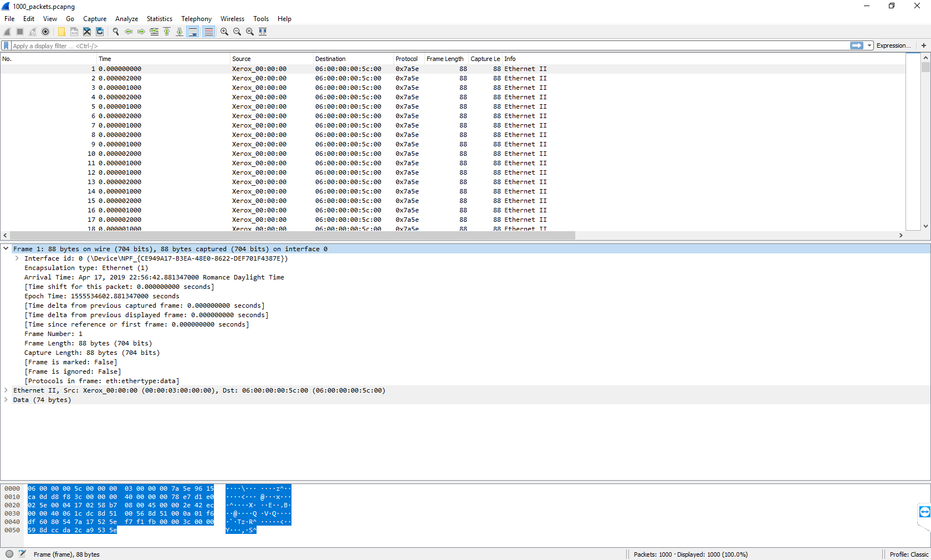Click the open capture file folder icon
Image resolution: width=931 pixels, height=560 pixels.
point(62,32)
